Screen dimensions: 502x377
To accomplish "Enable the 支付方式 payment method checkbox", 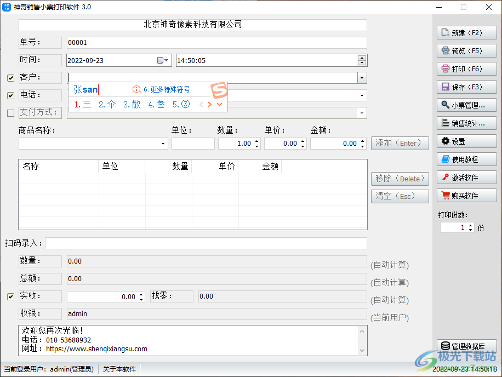I will 10,113.
